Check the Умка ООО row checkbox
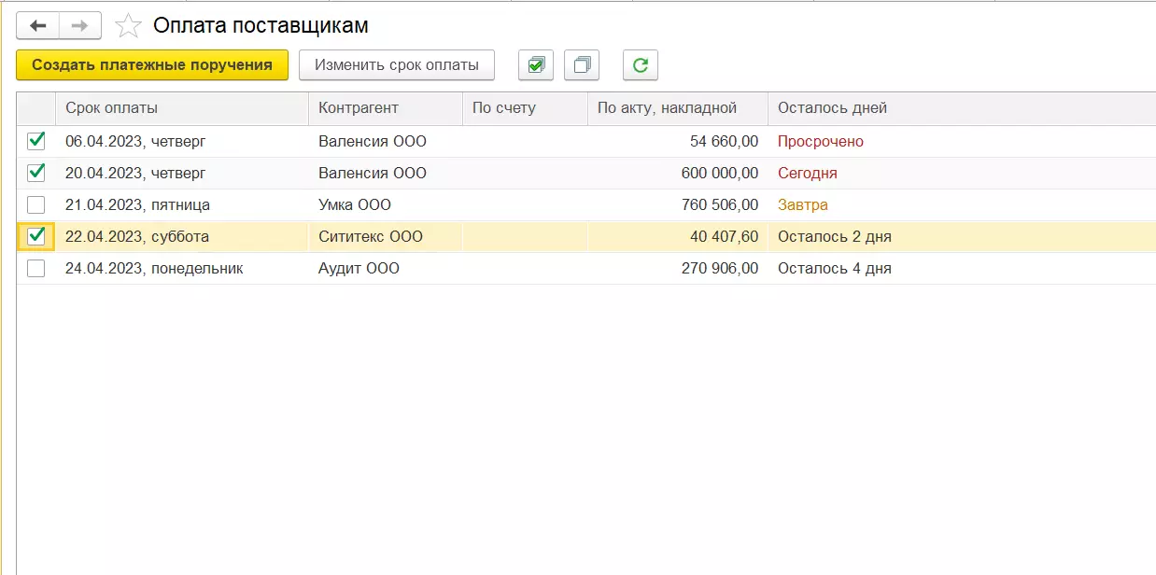 [x=36, y=204]
